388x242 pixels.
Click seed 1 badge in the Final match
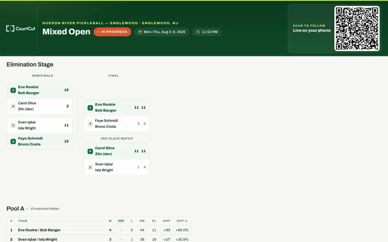(x=90, y=108)
